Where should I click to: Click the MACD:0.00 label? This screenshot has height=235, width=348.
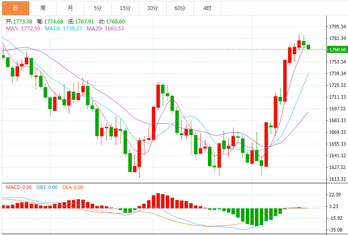tap(19, 187)
